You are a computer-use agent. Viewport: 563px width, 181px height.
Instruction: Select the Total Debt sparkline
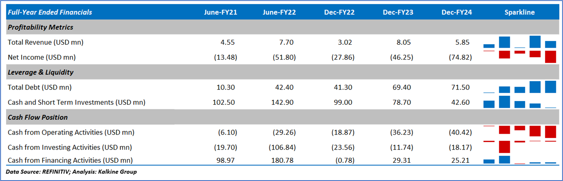point(519,87)
